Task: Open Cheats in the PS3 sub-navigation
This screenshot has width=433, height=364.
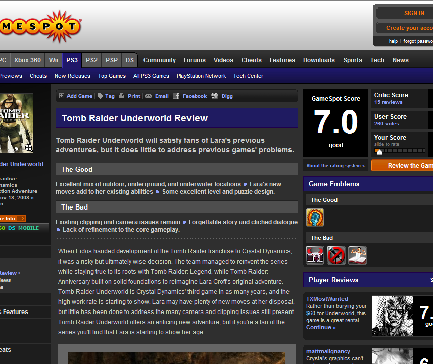Action: pos(38,76)
